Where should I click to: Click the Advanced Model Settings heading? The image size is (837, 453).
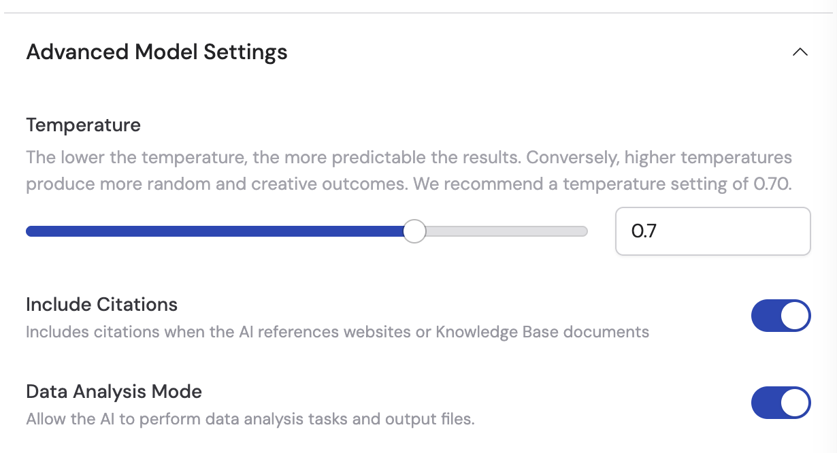[x=157, y=52]
